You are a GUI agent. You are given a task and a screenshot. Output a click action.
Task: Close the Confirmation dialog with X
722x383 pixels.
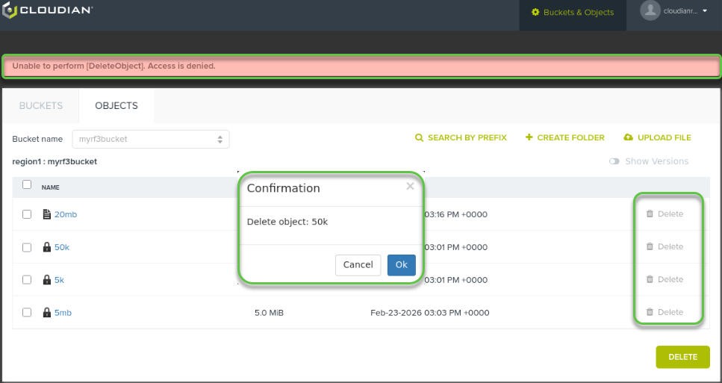coord(410,187)
